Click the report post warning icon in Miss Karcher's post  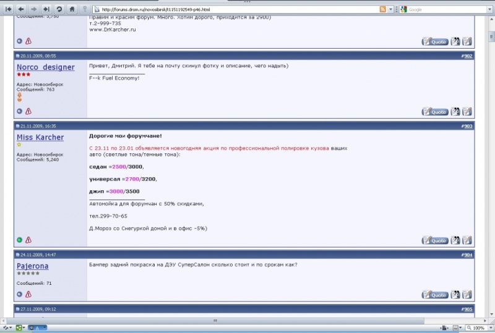pos(28,240)
